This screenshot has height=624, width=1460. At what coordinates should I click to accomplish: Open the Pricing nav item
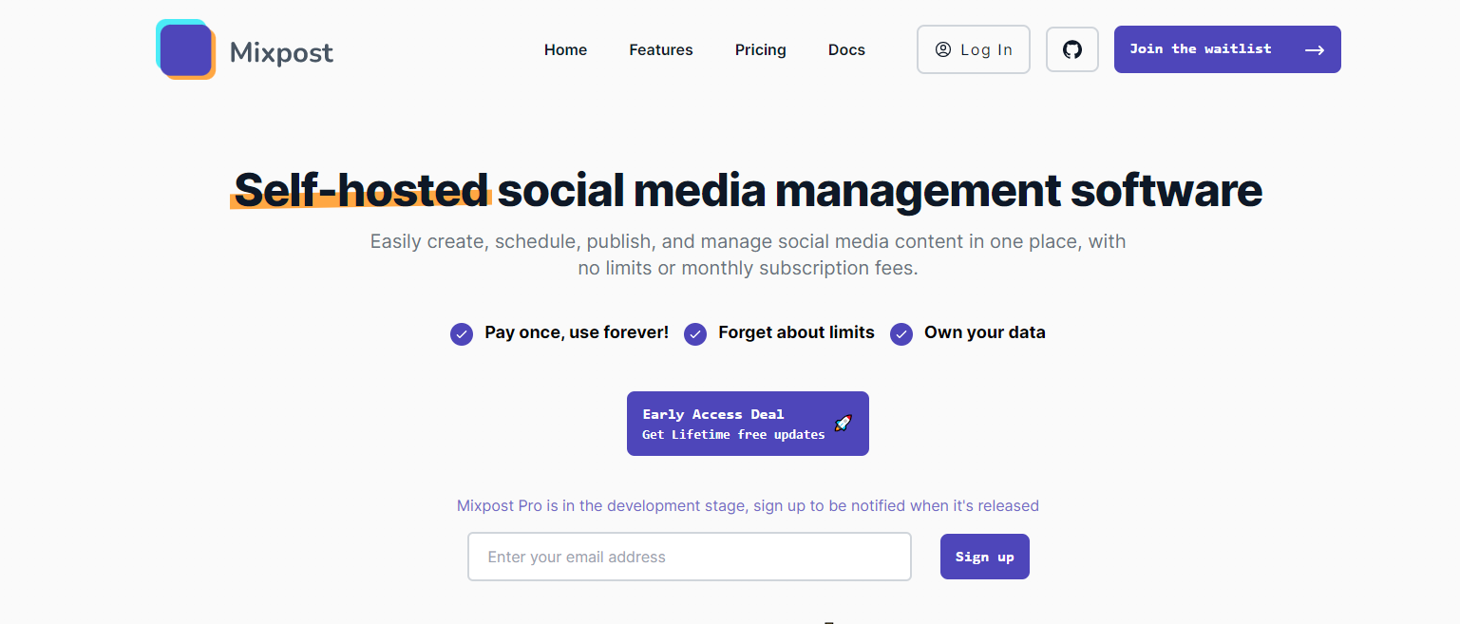(x=761, y=50)
